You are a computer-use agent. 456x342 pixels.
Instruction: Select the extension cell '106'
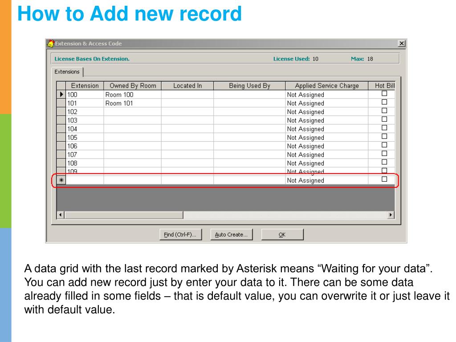[85, 146]
